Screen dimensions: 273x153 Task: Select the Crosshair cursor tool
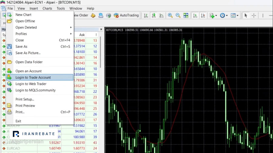[x=254, y=15]
